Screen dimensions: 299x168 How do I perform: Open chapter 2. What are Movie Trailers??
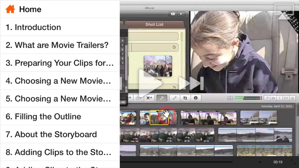tap(60, 45)
